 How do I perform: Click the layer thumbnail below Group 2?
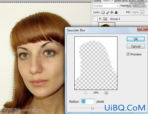pyautogui.click(x=107, y=25)
